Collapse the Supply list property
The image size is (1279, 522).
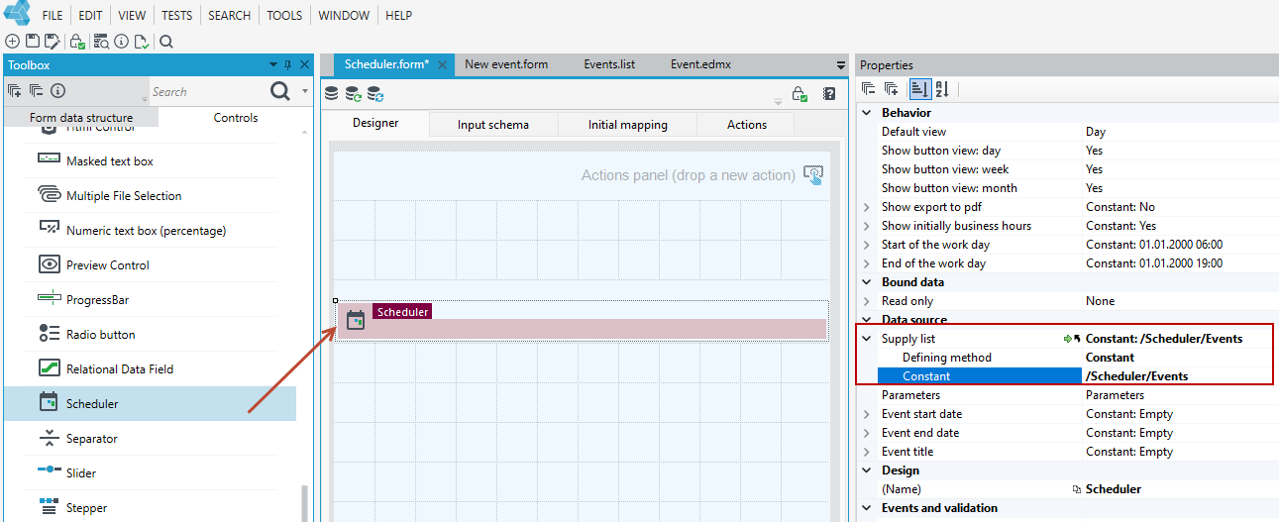[x=868, y=339]
